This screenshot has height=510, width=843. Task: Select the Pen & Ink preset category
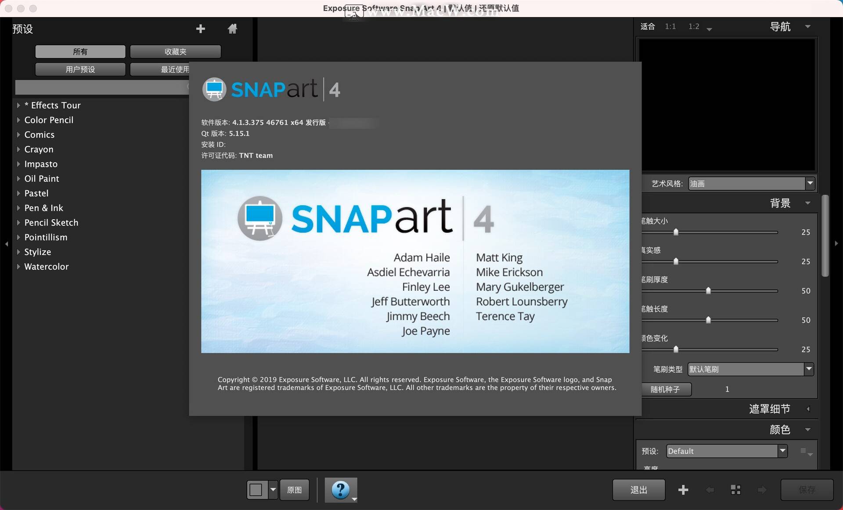coord(44,208)
